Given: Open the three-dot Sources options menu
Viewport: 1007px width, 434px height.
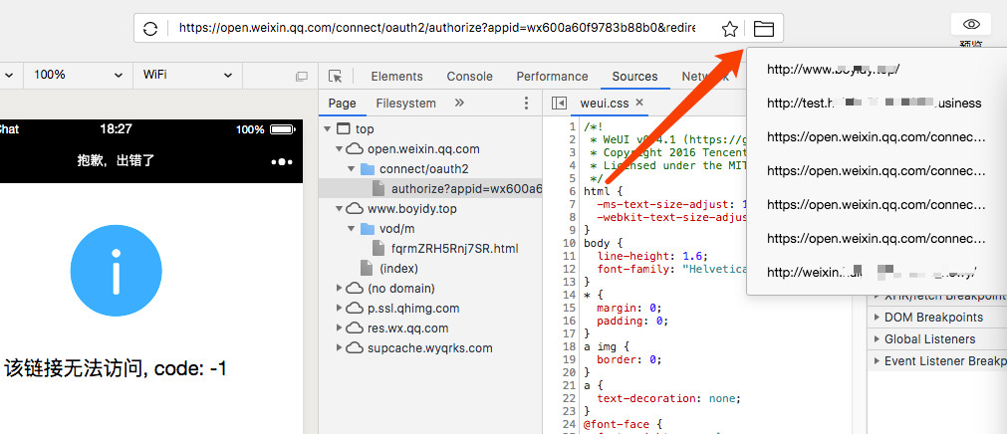Looking at the screenshot, I should click(526, 104).
